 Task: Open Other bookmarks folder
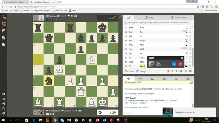point(209,11)
